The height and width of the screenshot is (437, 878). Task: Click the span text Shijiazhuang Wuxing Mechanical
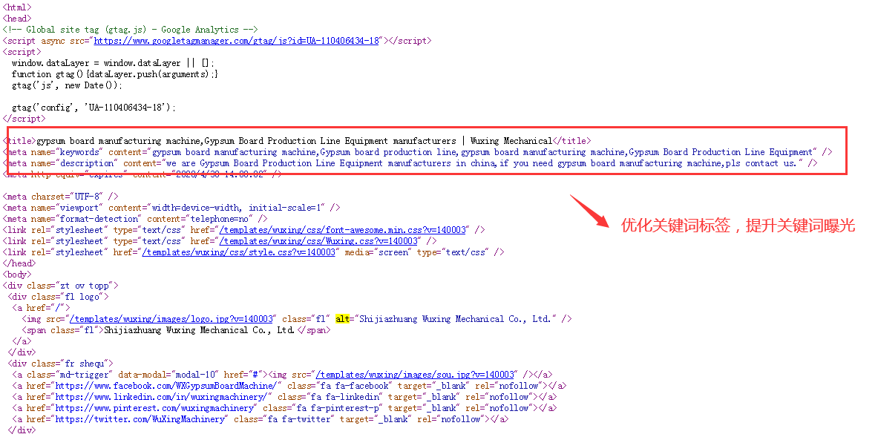(x=199, y=330)
